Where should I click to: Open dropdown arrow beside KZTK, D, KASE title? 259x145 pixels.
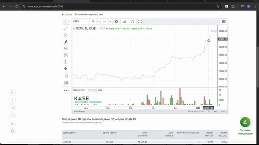point(97,29)
